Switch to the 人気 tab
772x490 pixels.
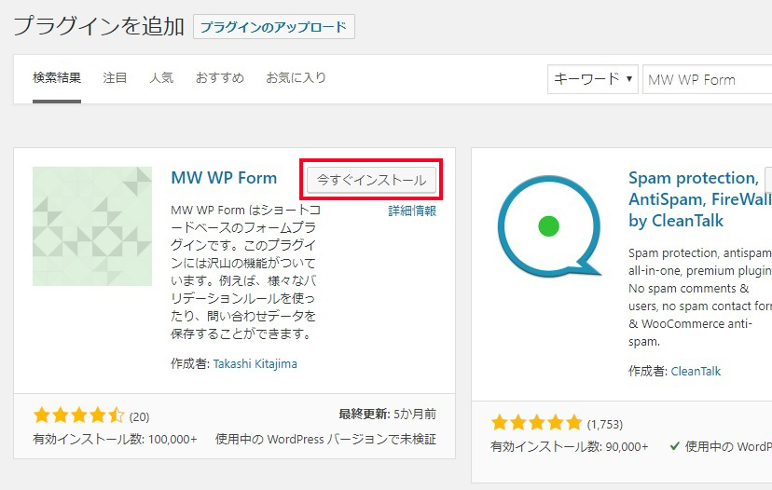pos(161,77)
